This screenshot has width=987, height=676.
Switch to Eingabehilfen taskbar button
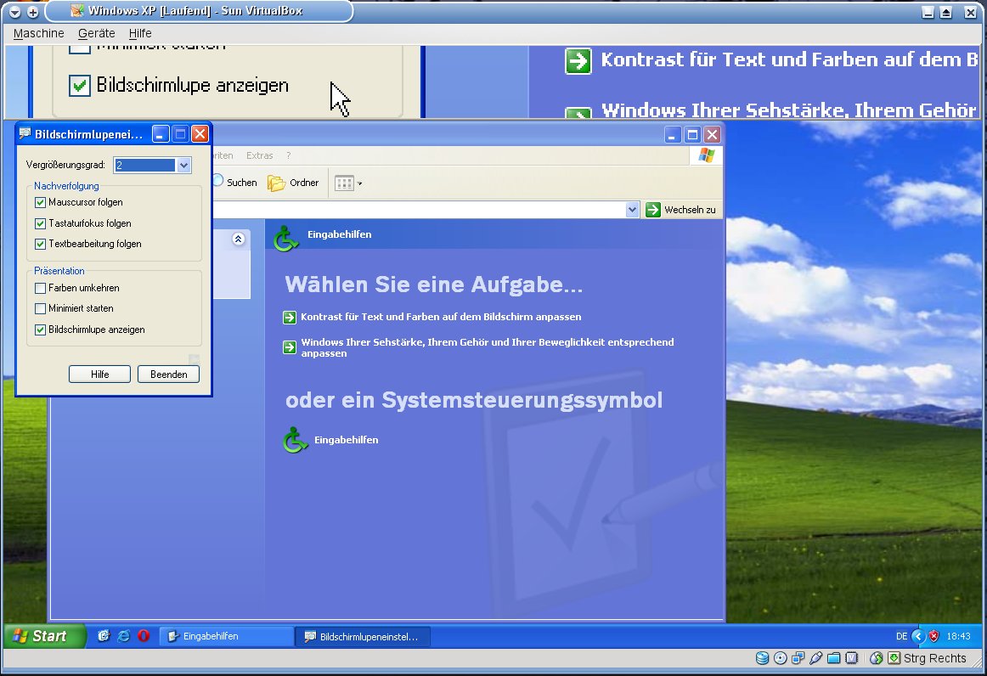(226, 636)
